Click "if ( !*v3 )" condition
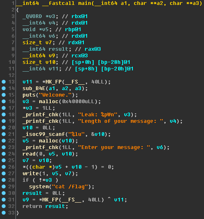Image resolution: width=204 pixels, height=219 pixels. tap(40, 180)
